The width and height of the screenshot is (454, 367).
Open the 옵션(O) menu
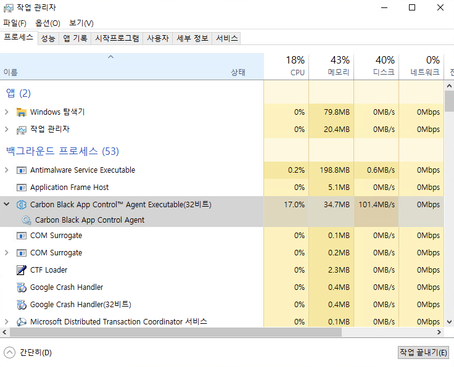(47, 23)
